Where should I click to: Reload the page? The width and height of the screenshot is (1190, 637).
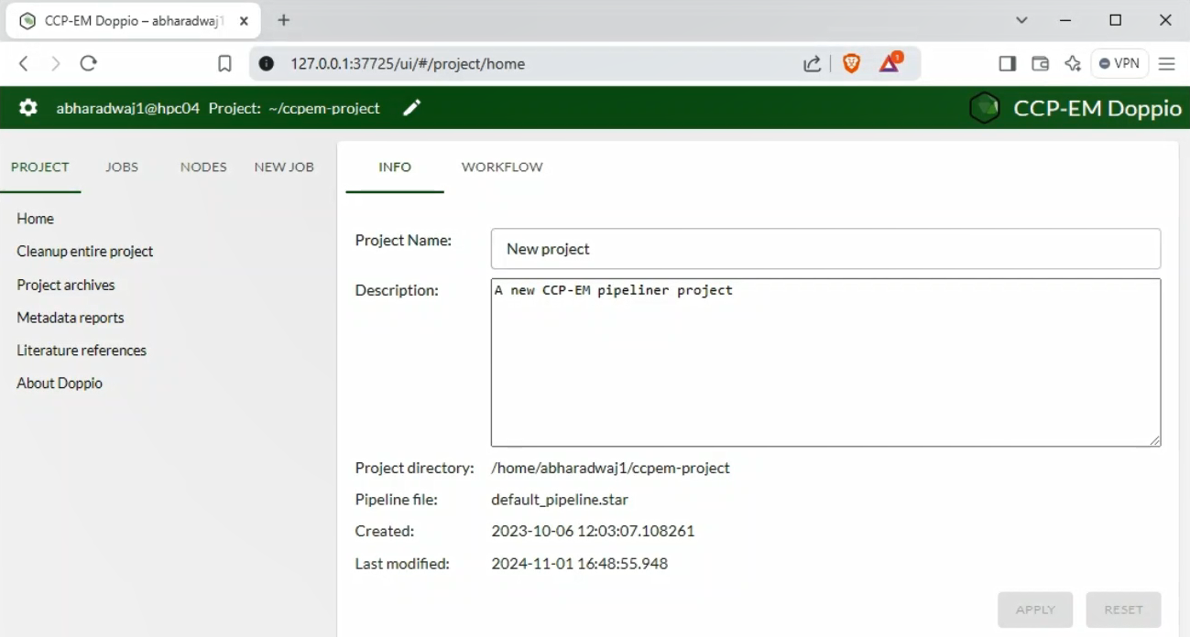point(88,63)
